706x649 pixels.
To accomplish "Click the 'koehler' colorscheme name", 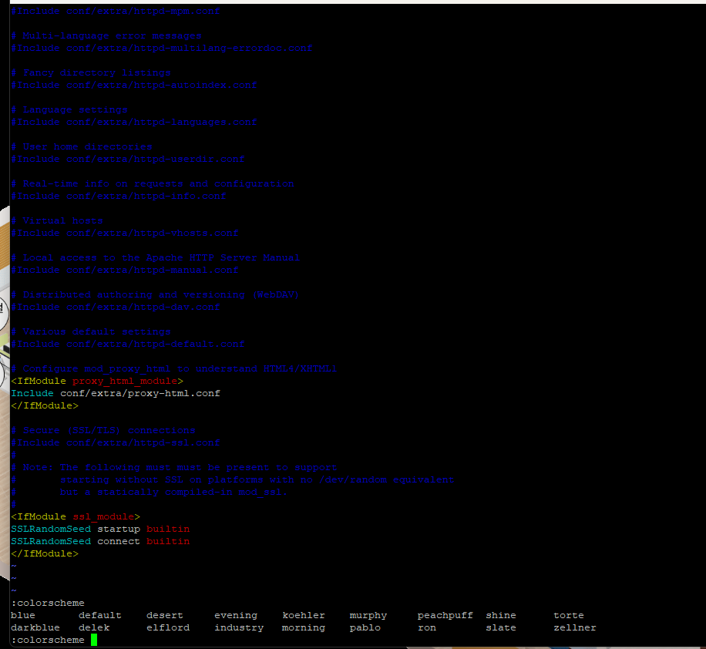I will click(x=304, y=615).
